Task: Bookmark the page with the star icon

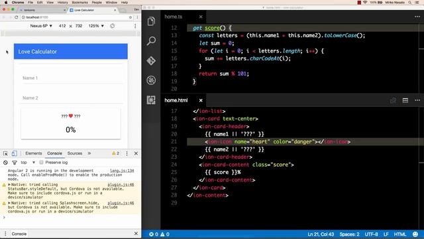Action: pos(131,17)
